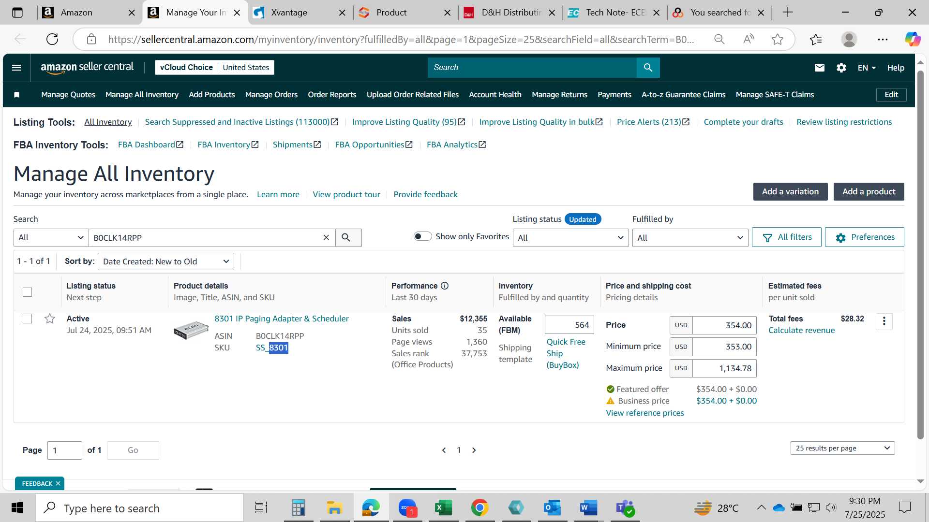Open the search field All dropdown

click(x=51, y=237)
